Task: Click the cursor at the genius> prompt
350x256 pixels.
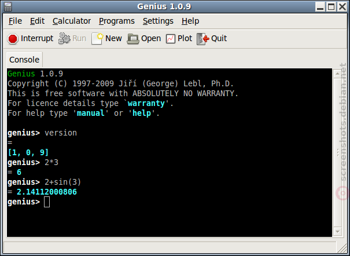Action: click(x=47, y=202)
